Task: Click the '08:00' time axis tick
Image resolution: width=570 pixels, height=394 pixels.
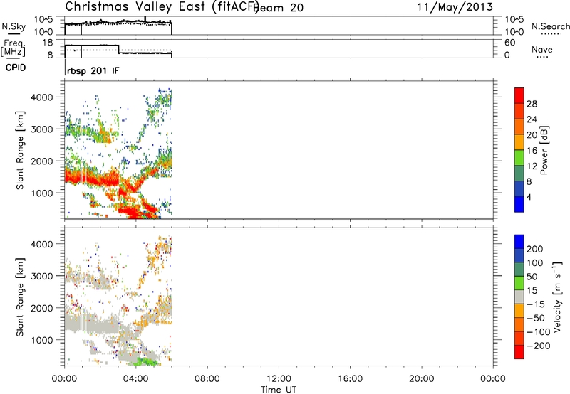Action: 207,379
